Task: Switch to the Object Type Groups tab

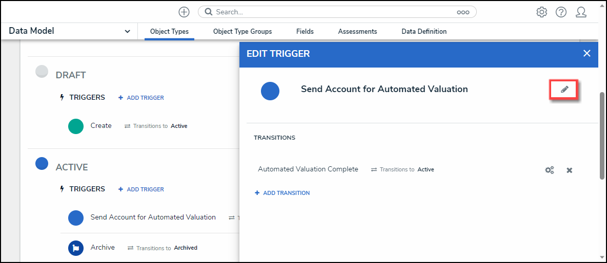Action: point(242,32)
